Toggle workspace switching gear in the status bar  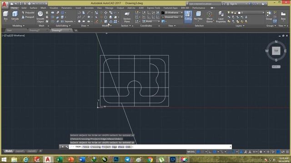click(261, 152)
